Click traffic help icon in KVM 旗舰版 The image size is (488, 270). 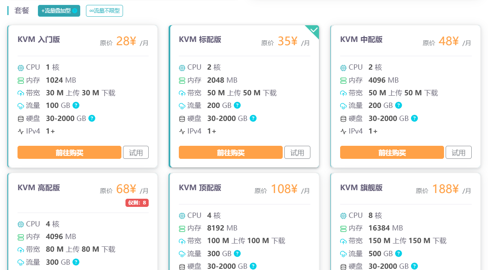[398, 254]
